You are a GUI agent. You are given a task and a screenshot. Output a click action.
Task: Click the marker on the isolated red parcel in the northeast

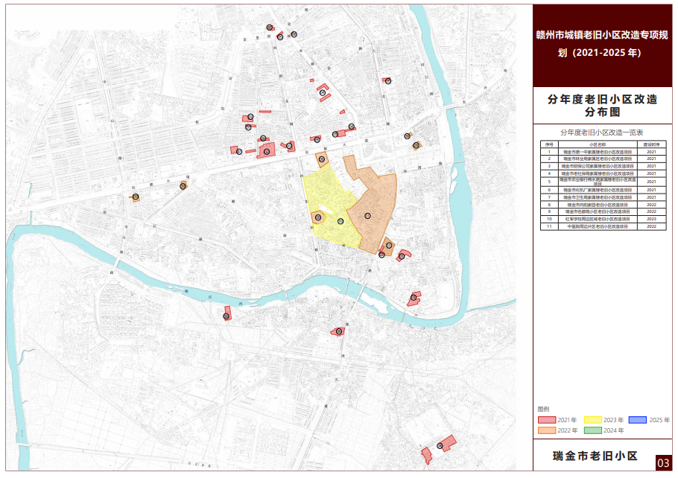click(x=388, y=81)
